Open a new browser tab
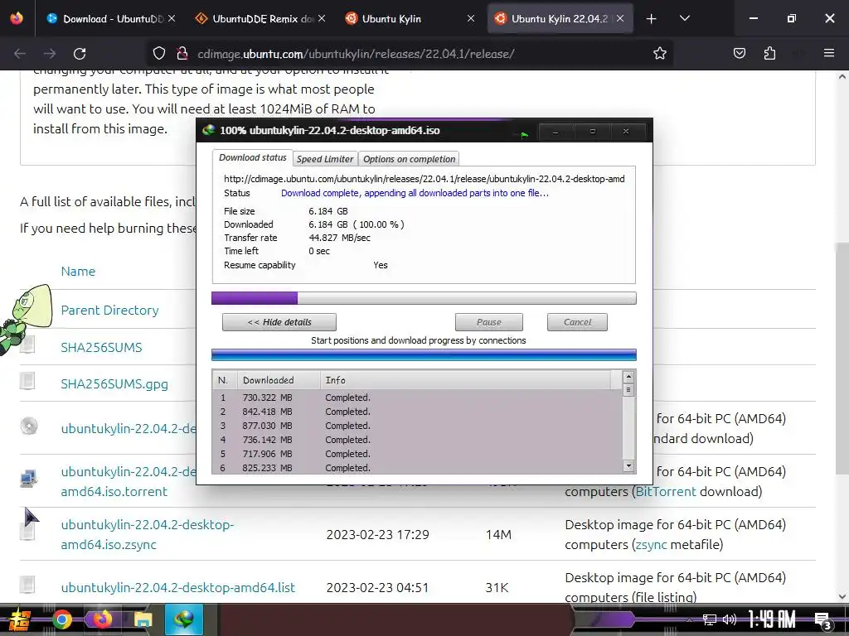 (652, 19)
